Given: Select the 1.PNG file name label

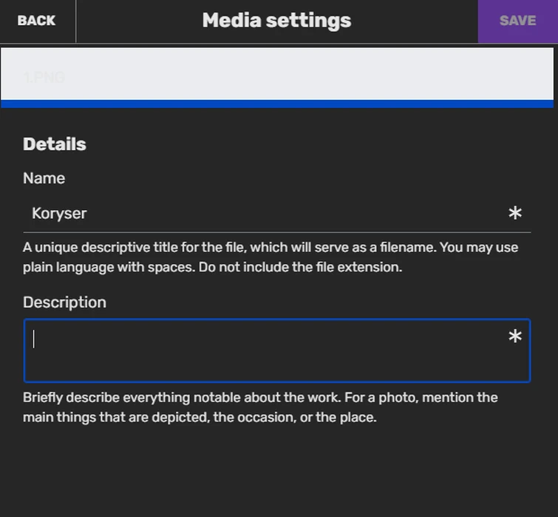Looking at the screenshot, I should point(44,77).
